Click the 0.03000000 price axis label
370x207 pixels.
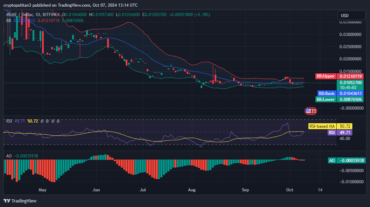[350, 34]
